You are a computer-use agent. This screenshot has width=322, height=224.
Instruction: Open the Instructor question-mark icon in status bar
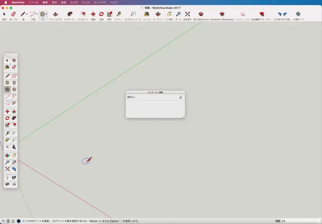19,221
